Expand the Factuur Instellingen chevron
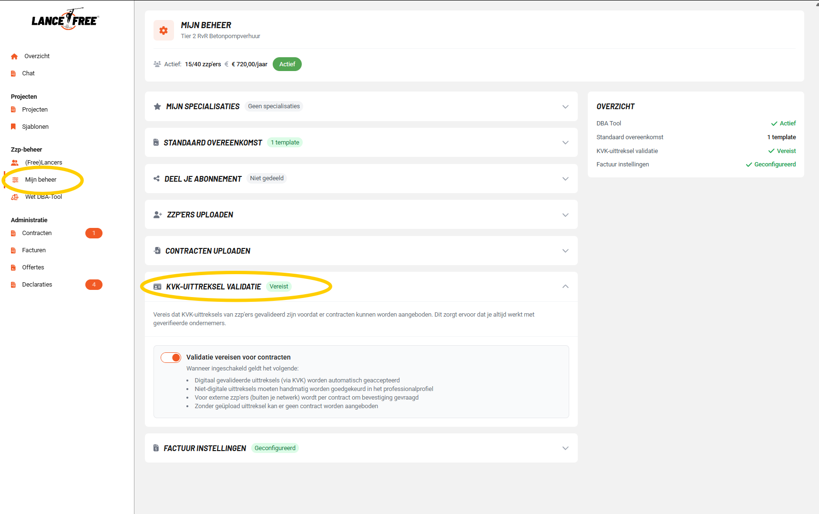This screenshot has width=819, height=514. pyautogui.click(x=565, y=448)
